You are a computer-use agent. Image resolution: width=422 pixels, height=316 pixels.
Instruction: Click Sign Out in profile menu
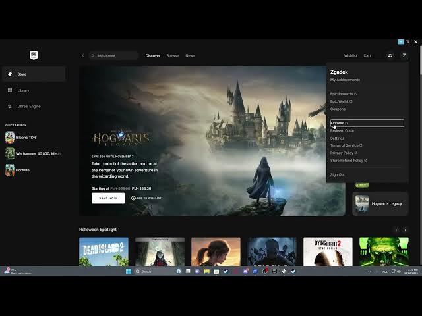pos(338,175)
